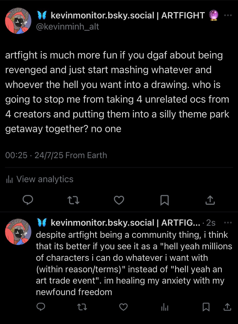The width and height of the screenshot is (238, 324).
Task: Bookmark the main artfight post
Action: 164,200
